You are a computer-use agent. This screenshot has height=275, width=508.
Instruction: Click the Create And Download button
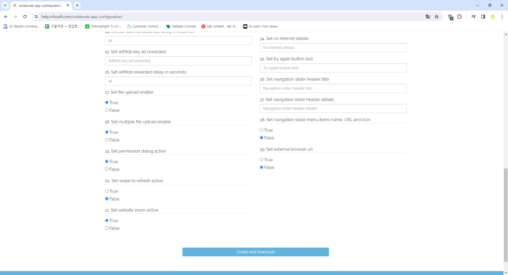pyautogui.click(x=255, y=252)
